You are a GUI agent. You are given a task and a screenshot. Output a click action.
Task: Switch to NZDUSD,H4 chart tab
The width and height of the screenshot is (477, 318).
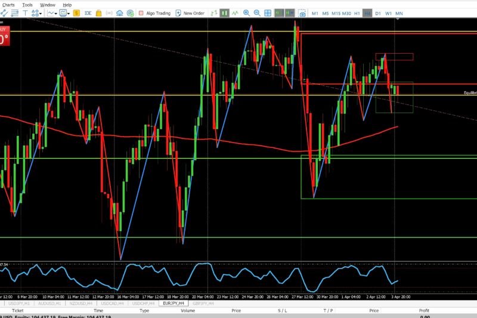point(80,304)
